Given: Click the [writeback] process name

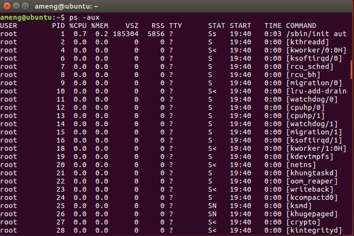Looking at the screenshot, I should (x=310, y=189).
